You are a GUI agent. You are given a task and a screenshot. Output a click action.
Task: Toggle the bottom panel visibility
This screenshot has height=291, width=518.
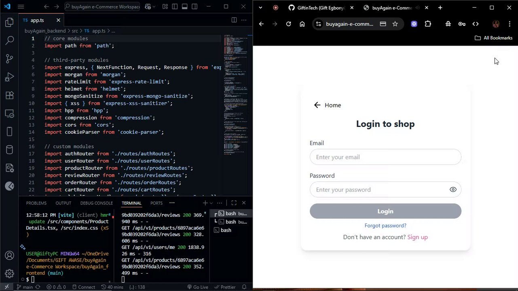click(x=185, y=6)
